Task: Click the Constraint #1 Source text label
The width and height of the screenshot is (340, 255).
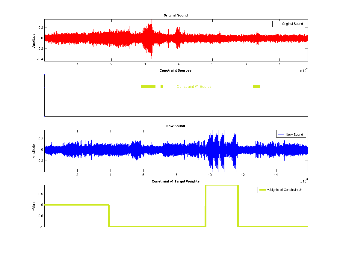Action: [x=194, y=87]
